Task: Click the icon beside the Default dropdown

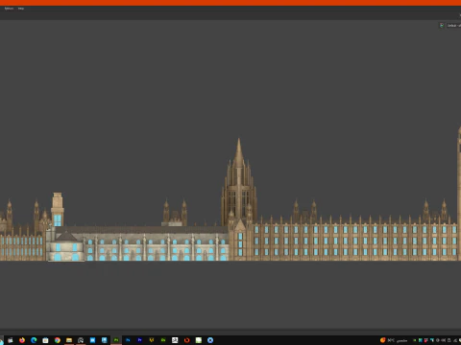Action: (x=442, y=25)
